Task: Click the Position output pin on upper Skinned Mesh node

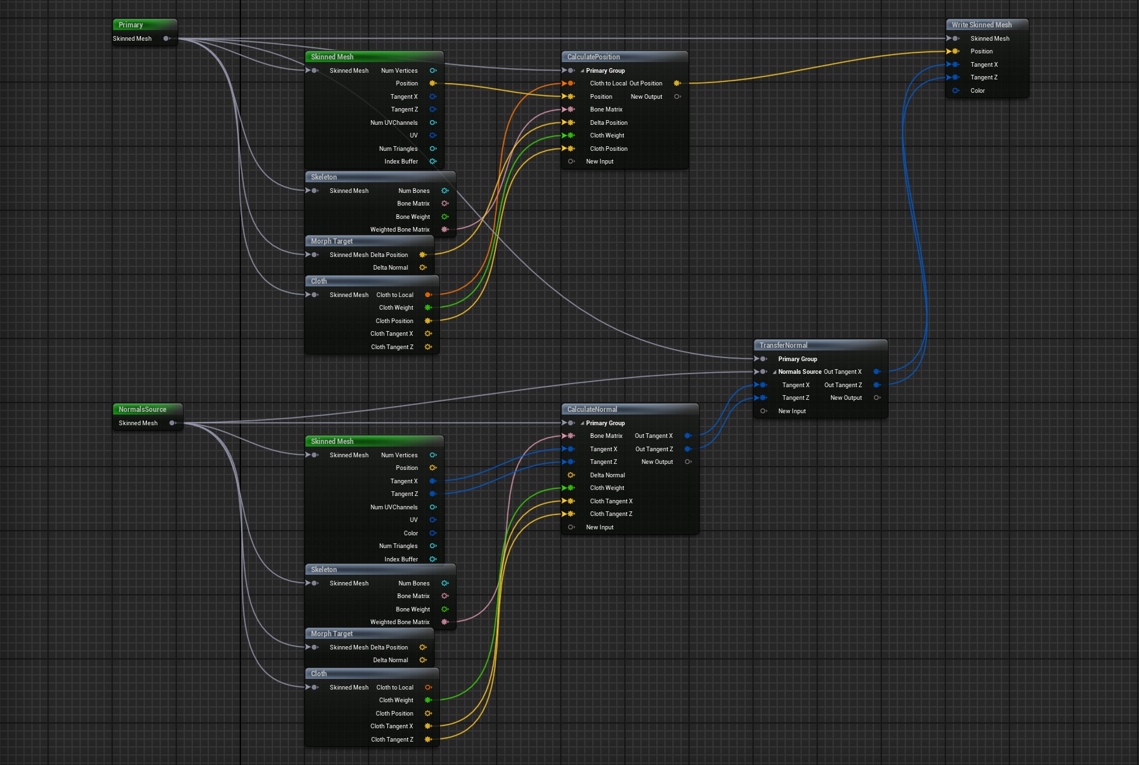Action: [x=433, y=83]
